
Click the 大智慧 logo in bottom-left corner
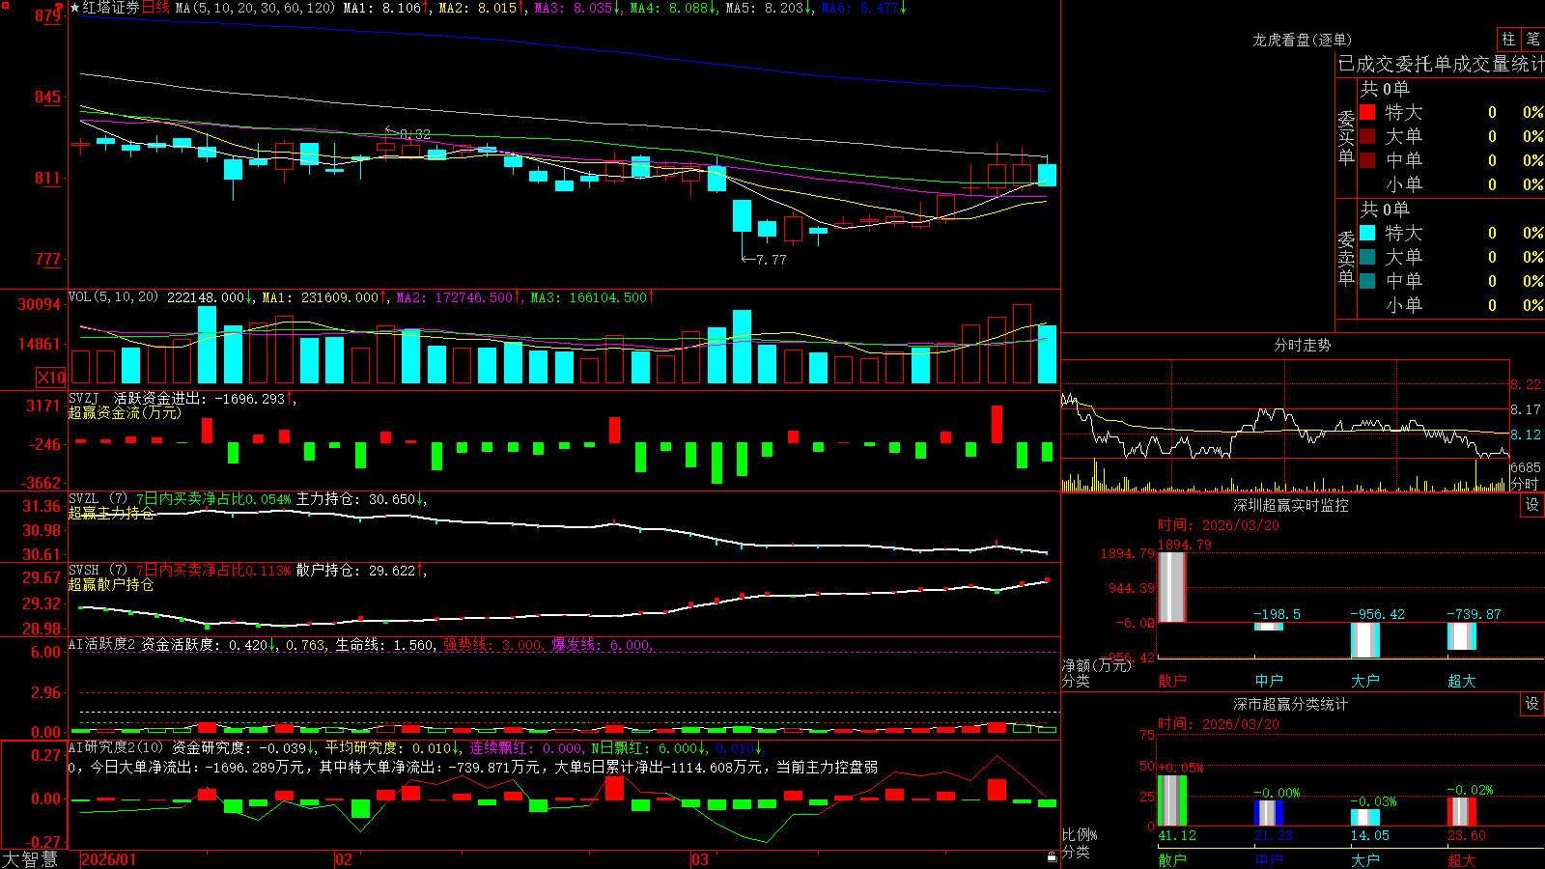coord(30,859)
